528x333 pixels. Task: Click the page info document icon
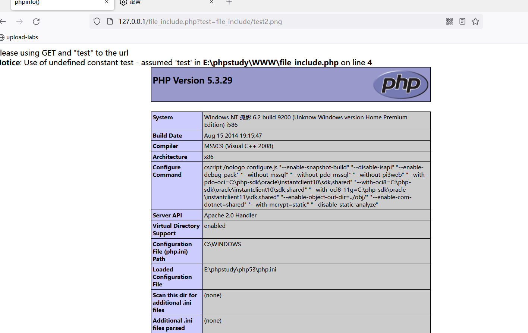tap(110, 22)
